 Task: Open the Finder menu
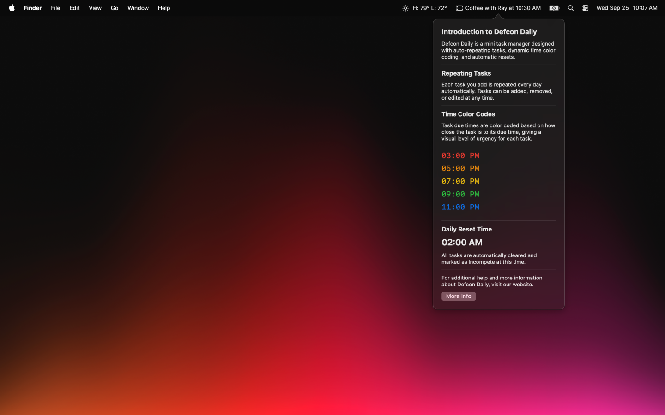[33, 8]
